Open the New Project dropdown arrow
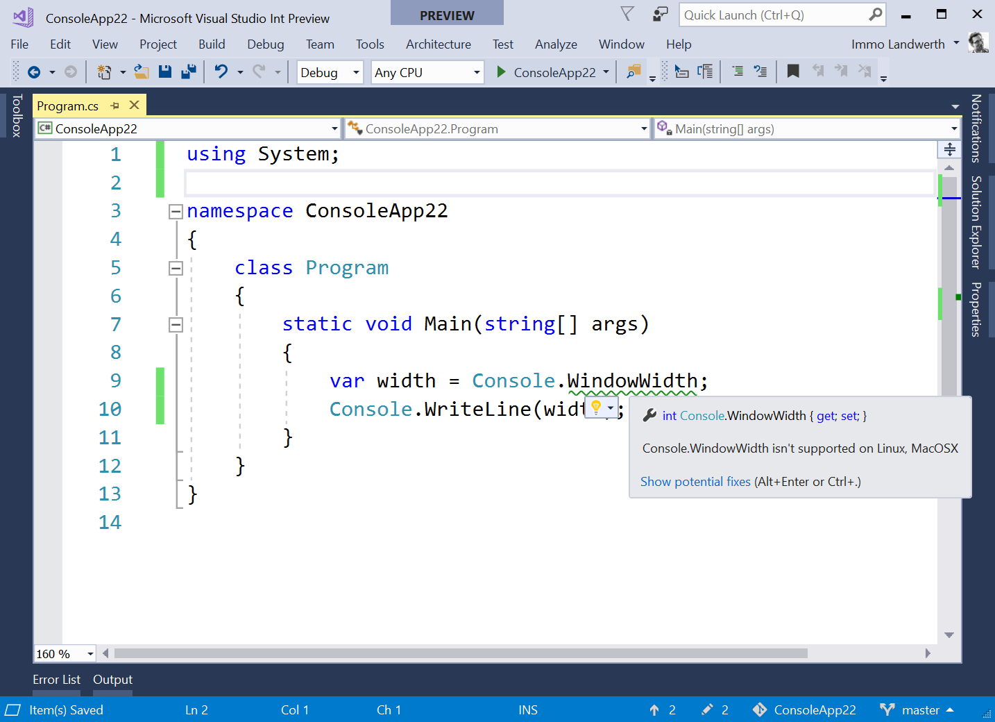This screenshot has width=995, height=722. tap(123, 72)
